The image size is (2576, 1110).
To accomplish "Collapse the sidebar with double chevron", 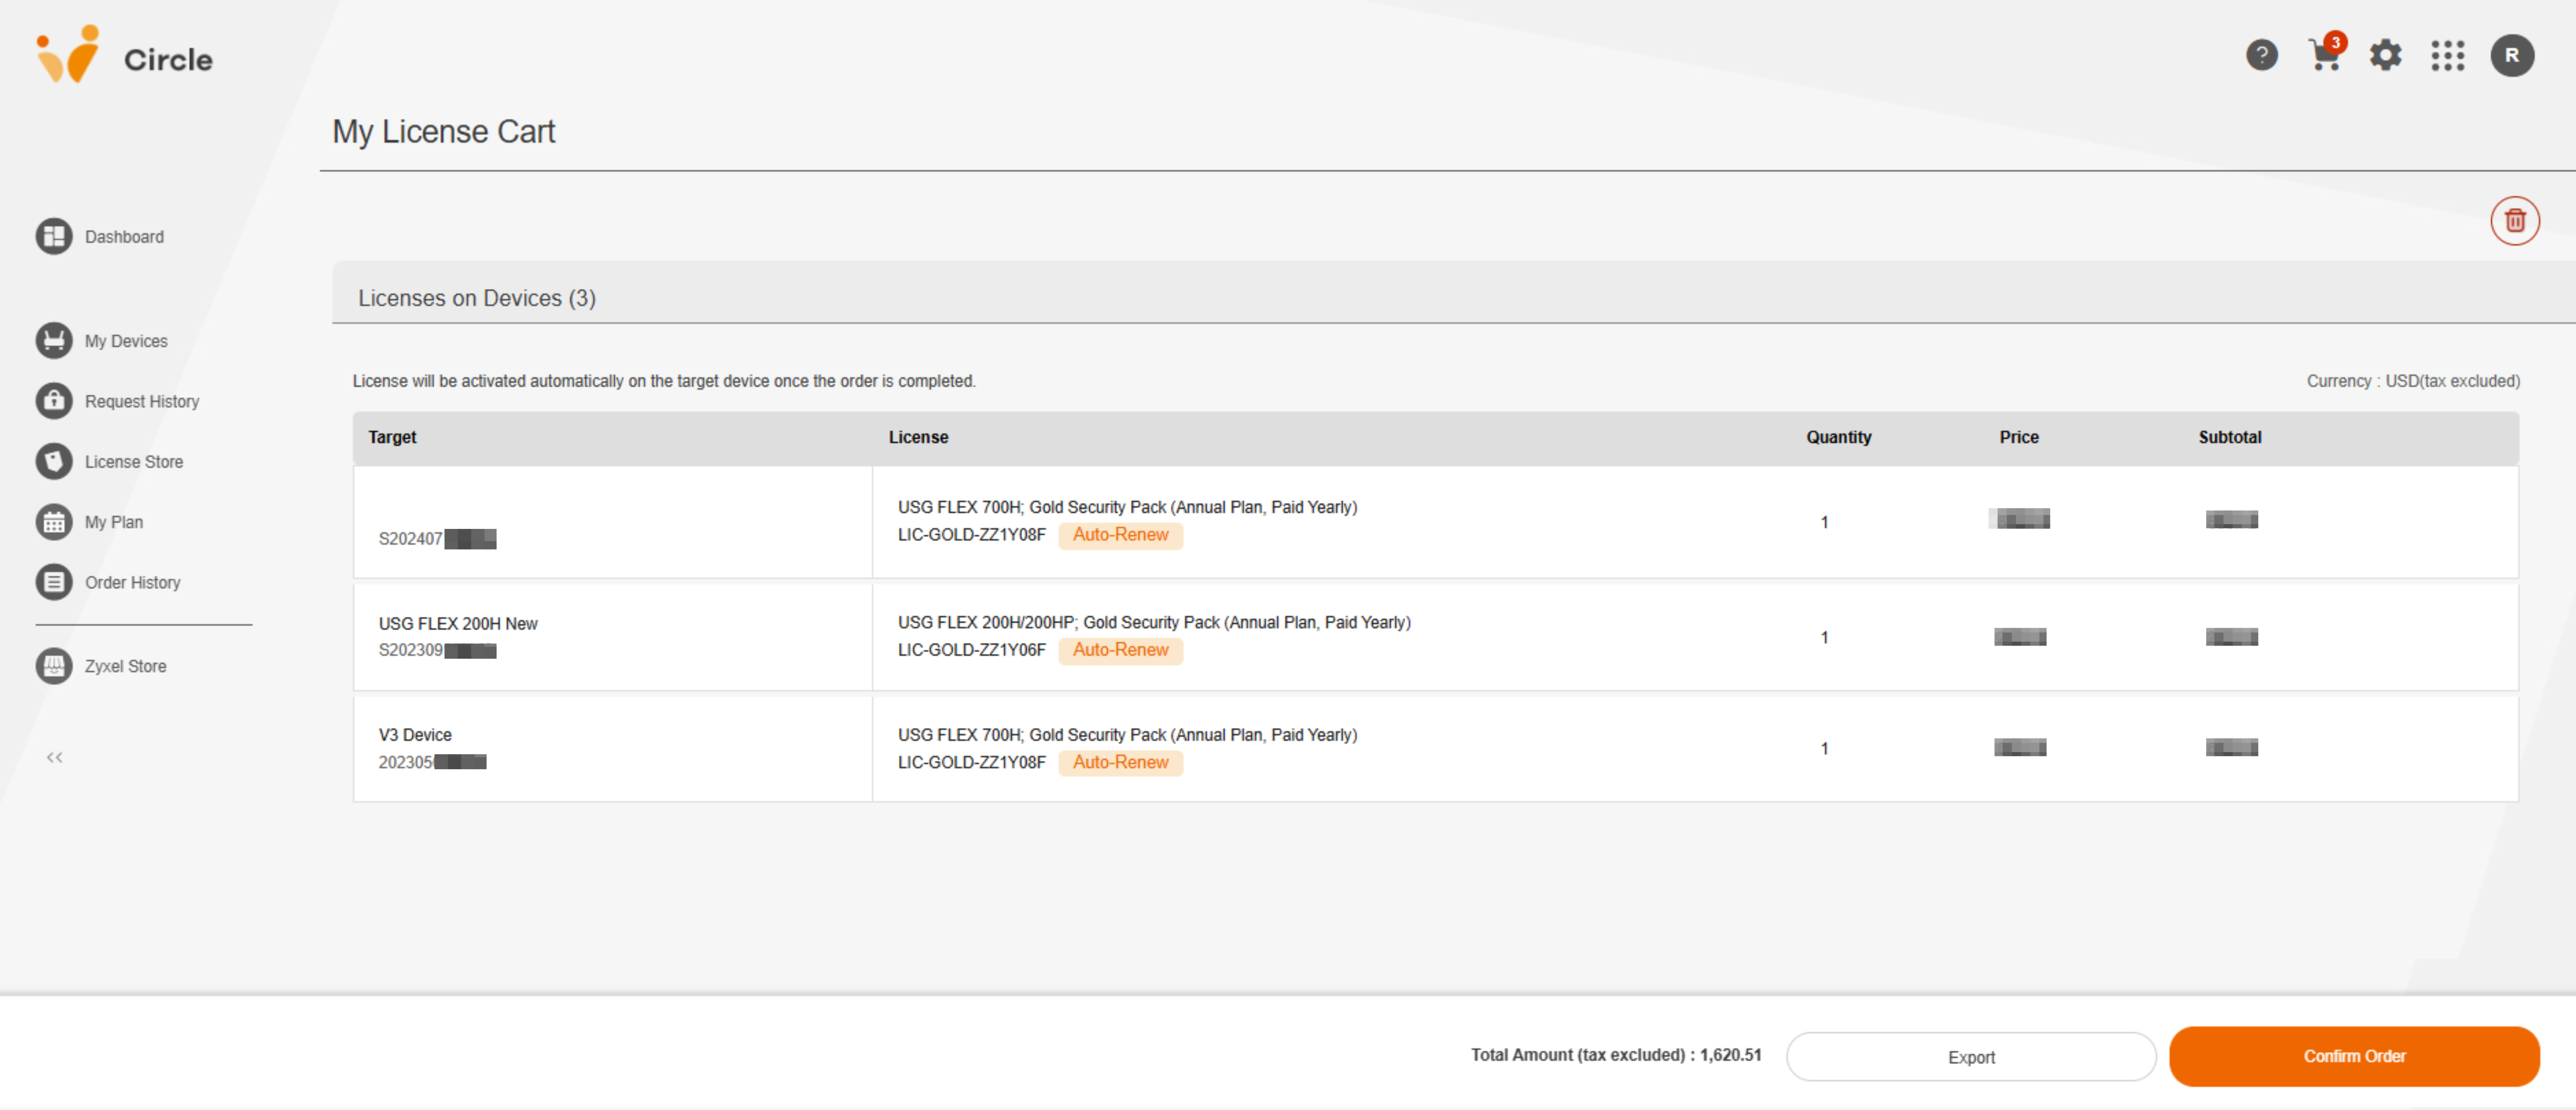I will pyautogui.click(x=55, y=757).
